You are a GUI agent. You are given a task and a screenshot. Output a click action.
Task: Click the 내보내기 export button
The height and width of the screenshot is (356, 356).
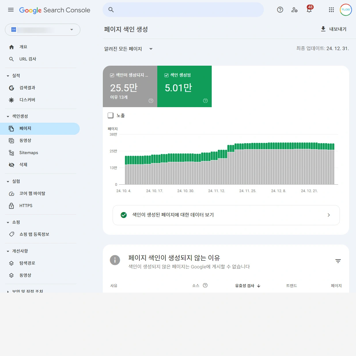pos(334,29)
